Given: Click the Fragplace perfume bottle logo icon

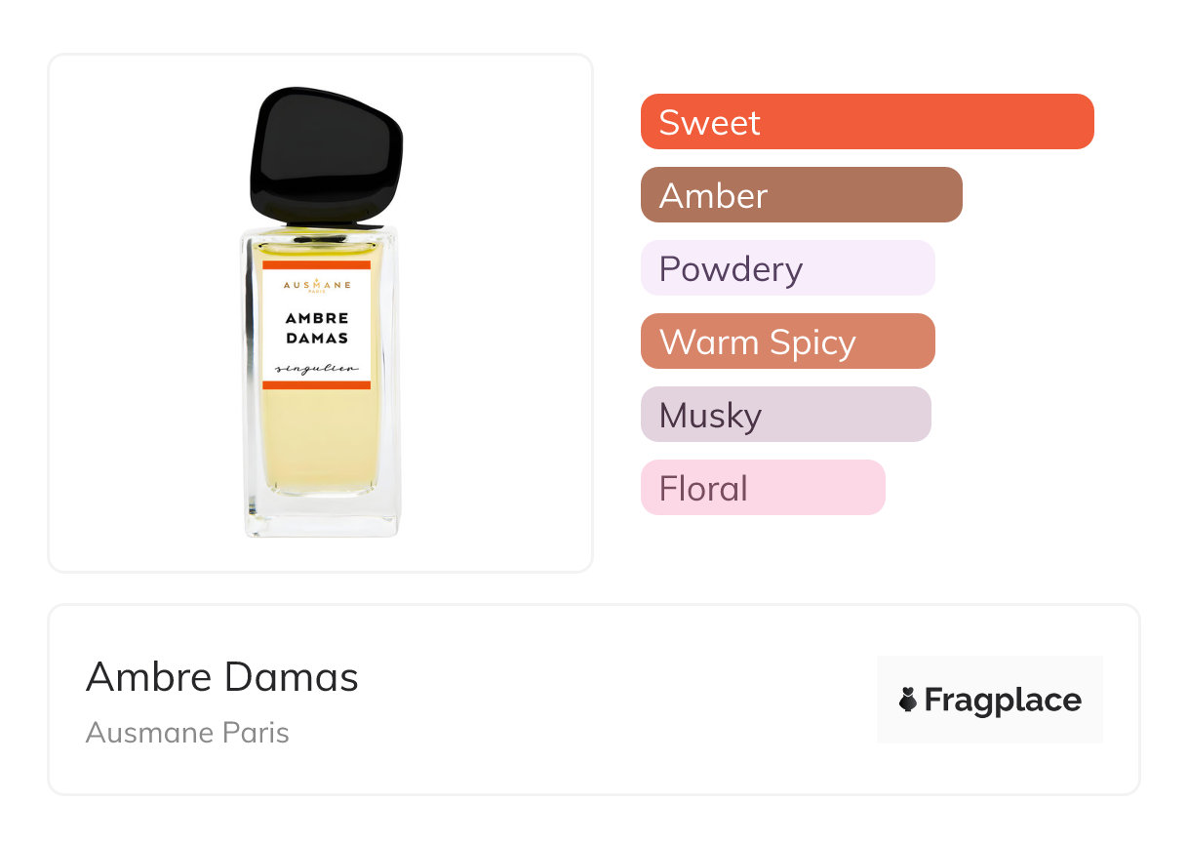Looking at the screenshot, I should pos(908,700).
